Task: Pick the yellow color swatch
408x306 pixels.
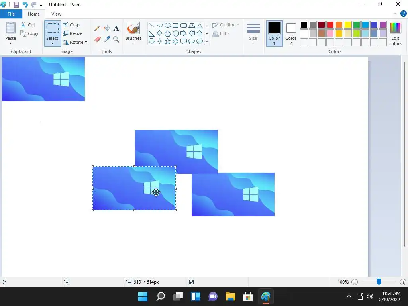Action: click(347, 25)
